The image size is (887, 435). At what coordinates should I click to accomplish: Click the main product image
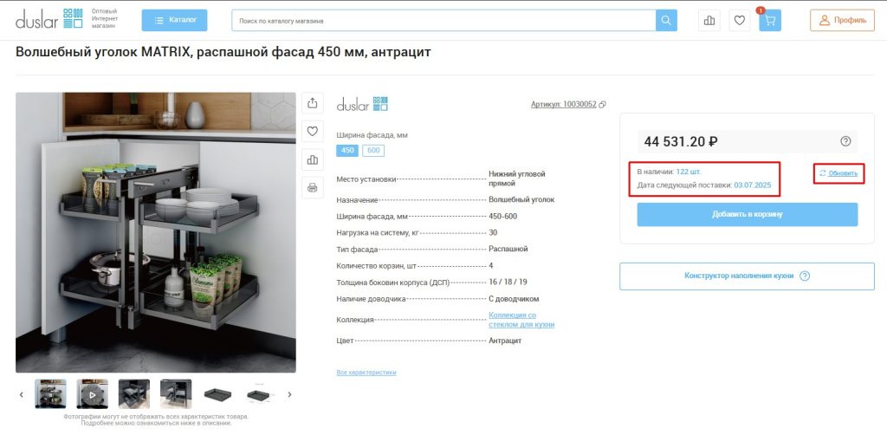coord(156,232)
